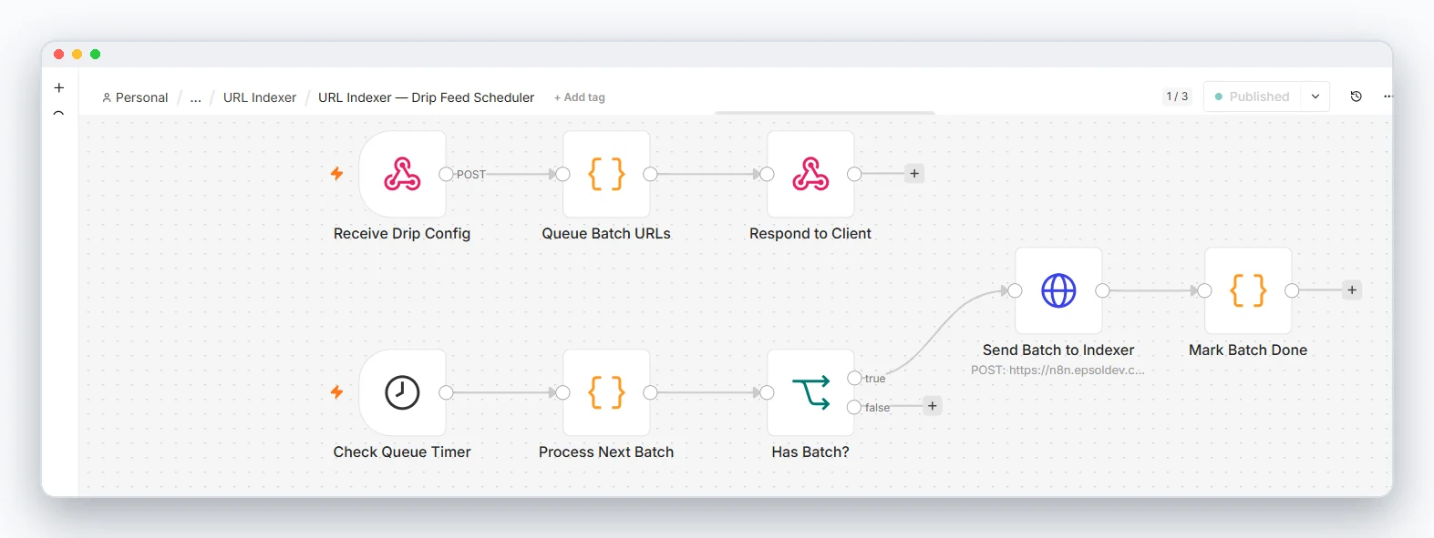
Task: Click the output connector of Process Next Batch
Action: coord(650,392)
